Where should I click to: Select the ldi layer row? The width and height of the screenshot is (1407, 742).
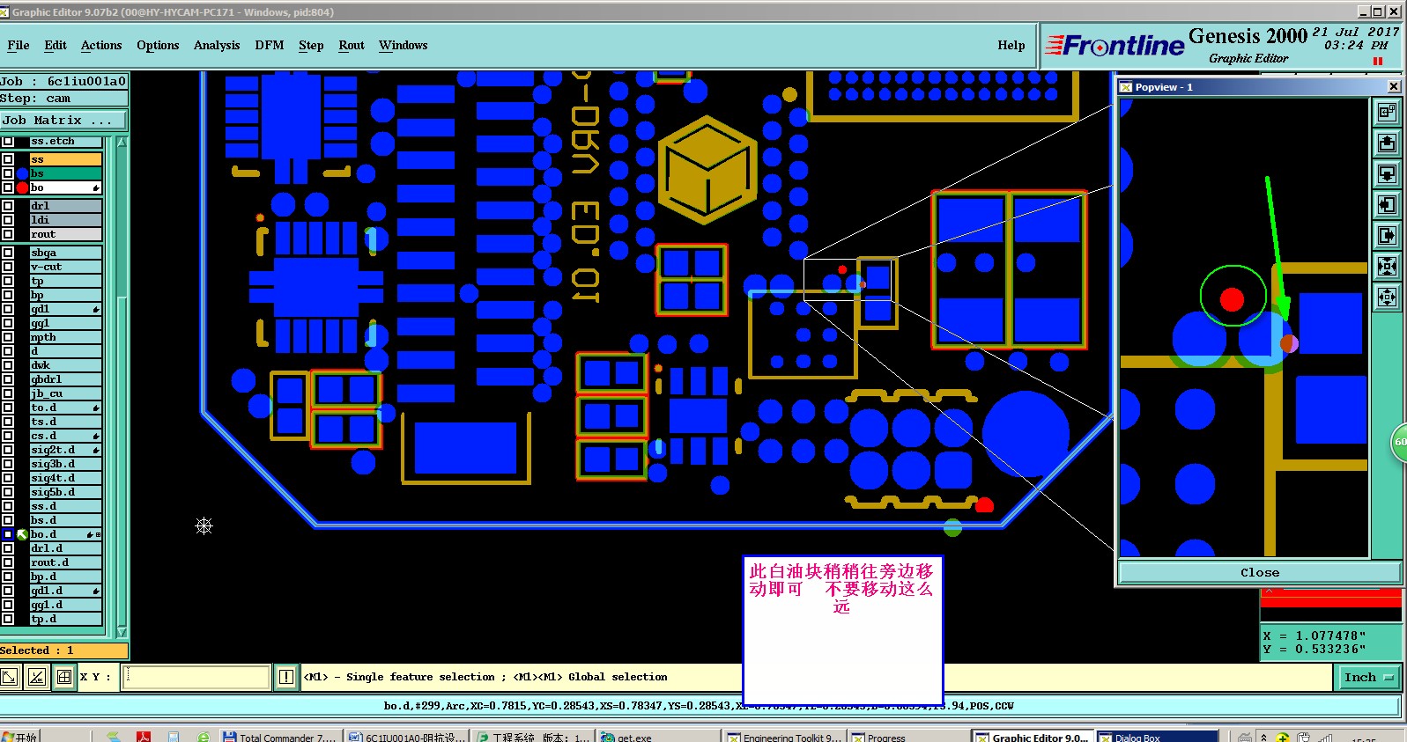click(x=65, y=220)
